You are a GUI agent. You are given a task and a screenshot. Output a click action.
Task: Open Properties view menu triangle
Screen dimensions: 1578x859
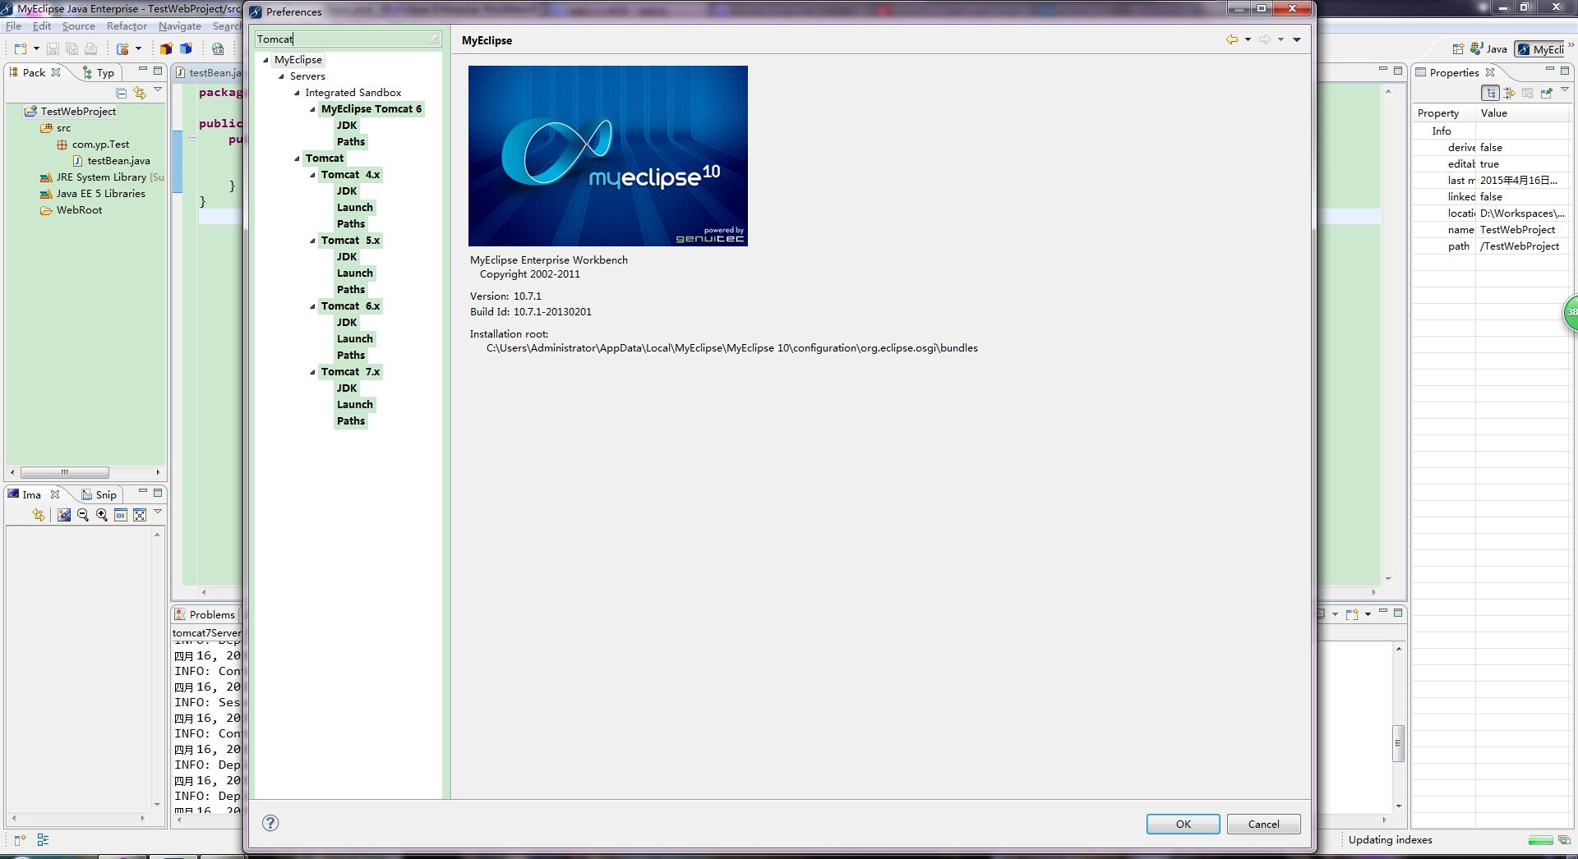[x=1565, y=90]
